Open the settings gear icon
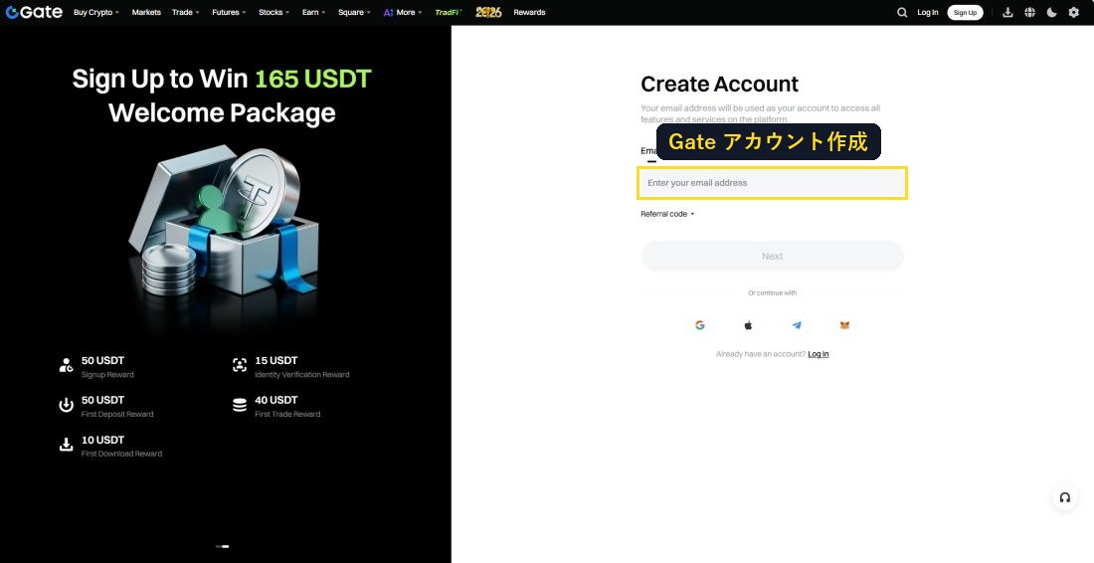Image resolution: width=1094 pixels, height=563 pixels. (x=1074, y=13)
